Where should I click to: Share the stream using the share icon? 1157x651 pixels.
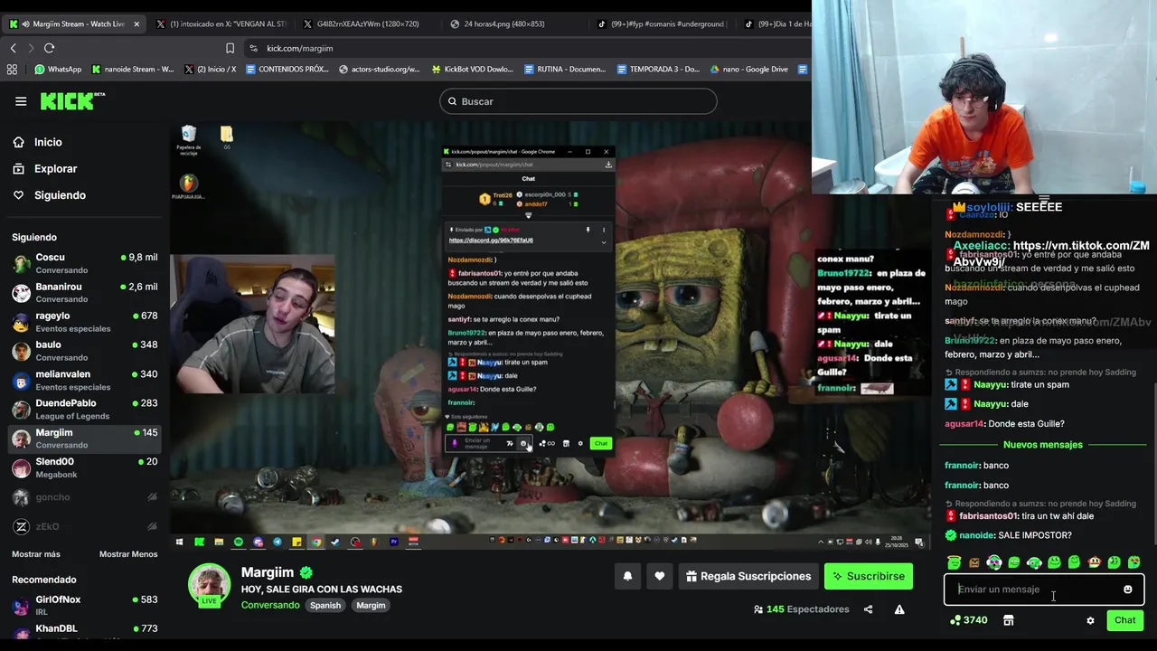pyautogui.click(x=868, y=609)
